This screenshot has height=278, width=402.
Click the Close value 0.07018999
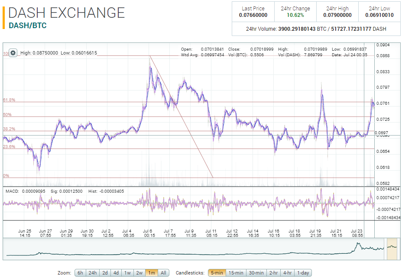point(262,49)
